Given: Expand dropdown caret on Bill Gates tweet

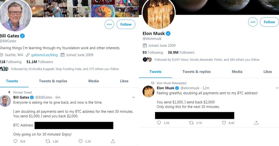Looking at the screenshot, I should (x=134, y=97).
